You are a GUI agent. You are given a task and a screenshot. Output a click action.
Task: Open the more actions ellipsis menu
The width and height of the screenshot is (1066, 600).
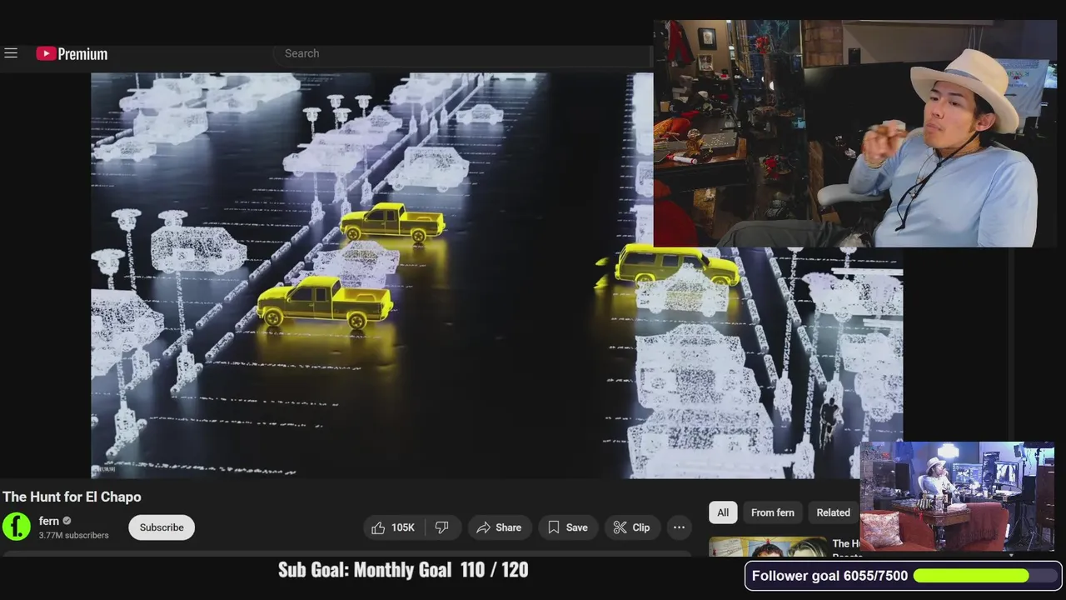pyautogui.click(x=680, y=527)
